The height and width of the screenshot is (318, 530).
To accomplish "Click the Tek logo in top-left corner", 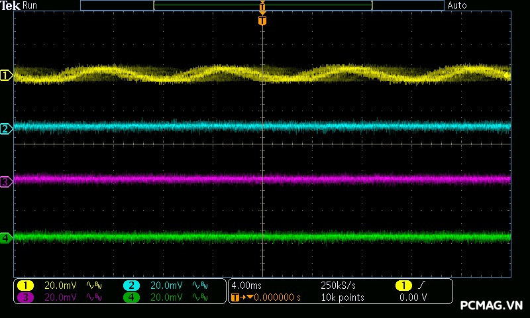I will (10, 5).
